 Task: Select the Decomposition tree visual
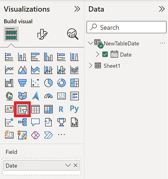click(x=22, y=122)
